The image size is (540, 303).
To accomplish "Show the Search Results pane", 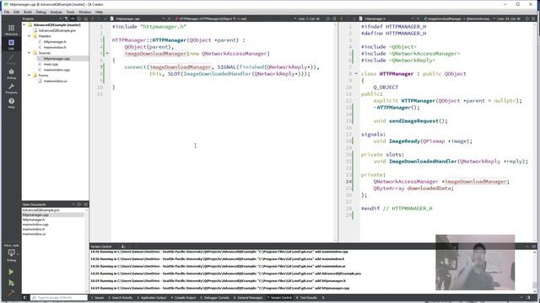I will [121, 297].
